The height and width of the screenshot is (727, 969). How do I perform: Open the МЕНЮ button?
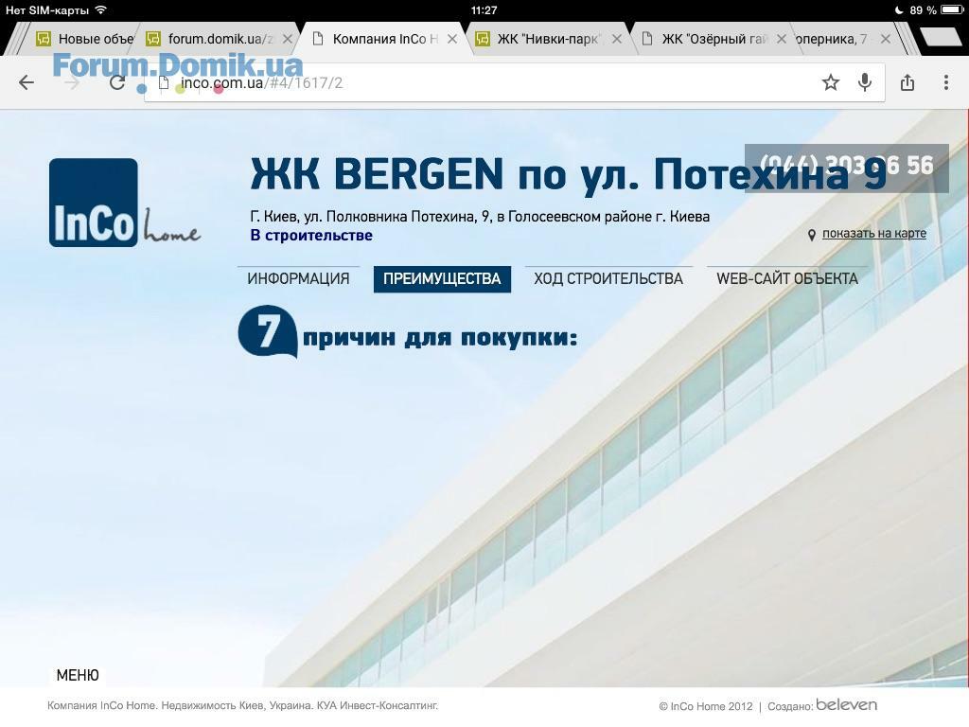(x=78, y=675)
